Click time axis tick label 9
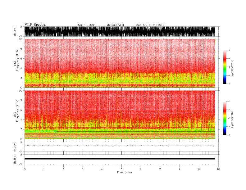The height and width of the screenshot is (190, 246). [199, 169]
